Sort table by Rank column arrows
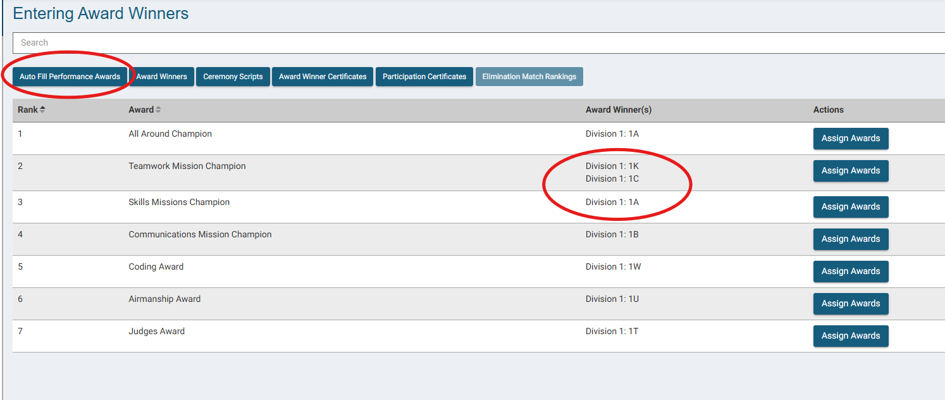 click(x=42, y=109)
